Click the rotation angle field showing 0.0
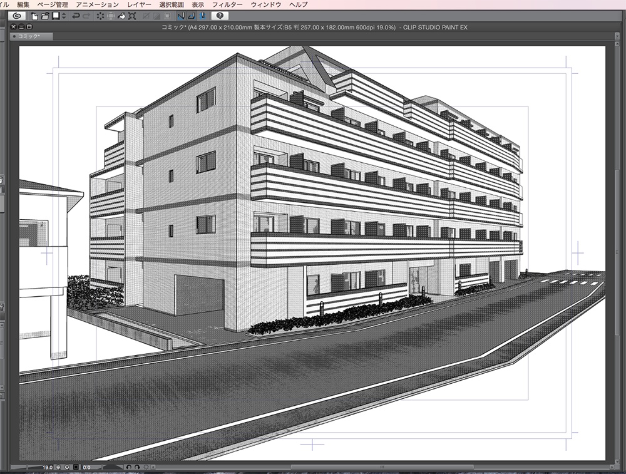 pos(87,466)
